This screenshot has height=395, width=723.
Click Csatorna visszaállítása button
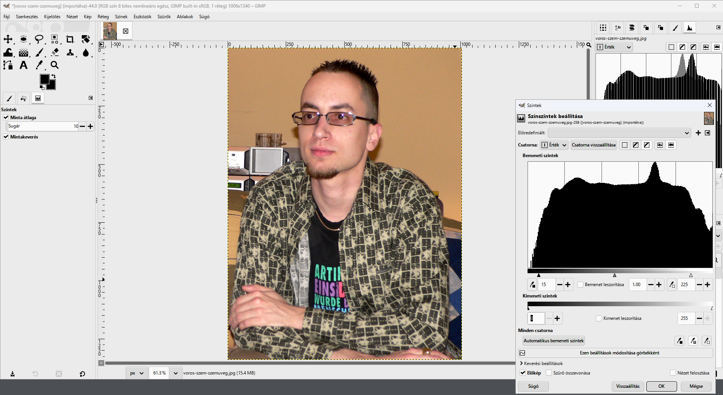594,145
